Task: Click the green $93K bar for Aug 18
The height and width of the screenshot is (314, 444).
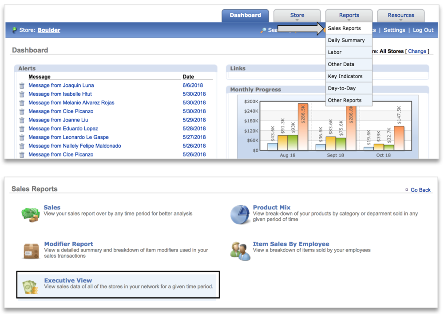Action: (293, 142)
